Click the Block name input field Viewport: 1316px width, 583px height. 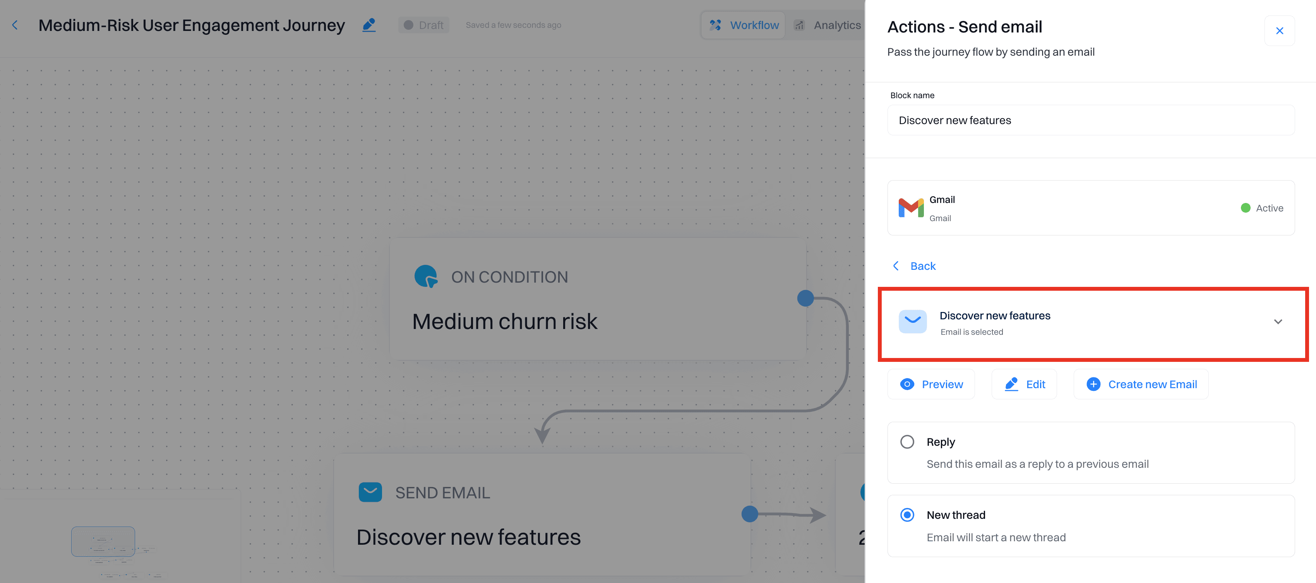[1090, 120]
